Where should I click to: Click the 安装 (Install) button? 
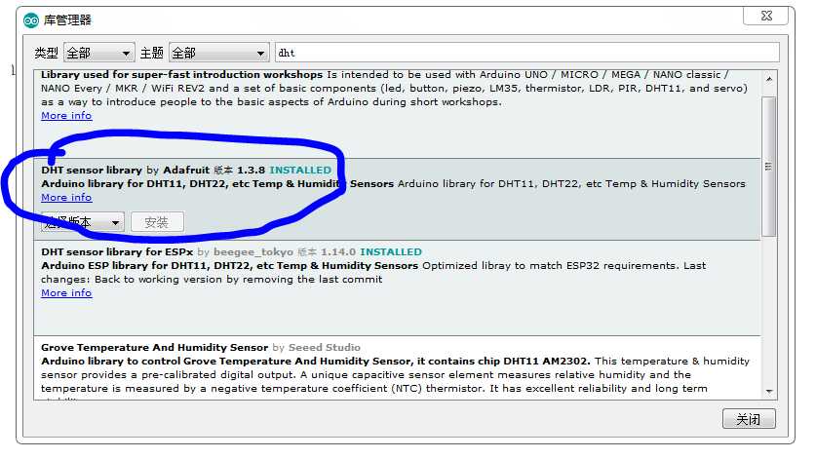(x=157, y=222)
